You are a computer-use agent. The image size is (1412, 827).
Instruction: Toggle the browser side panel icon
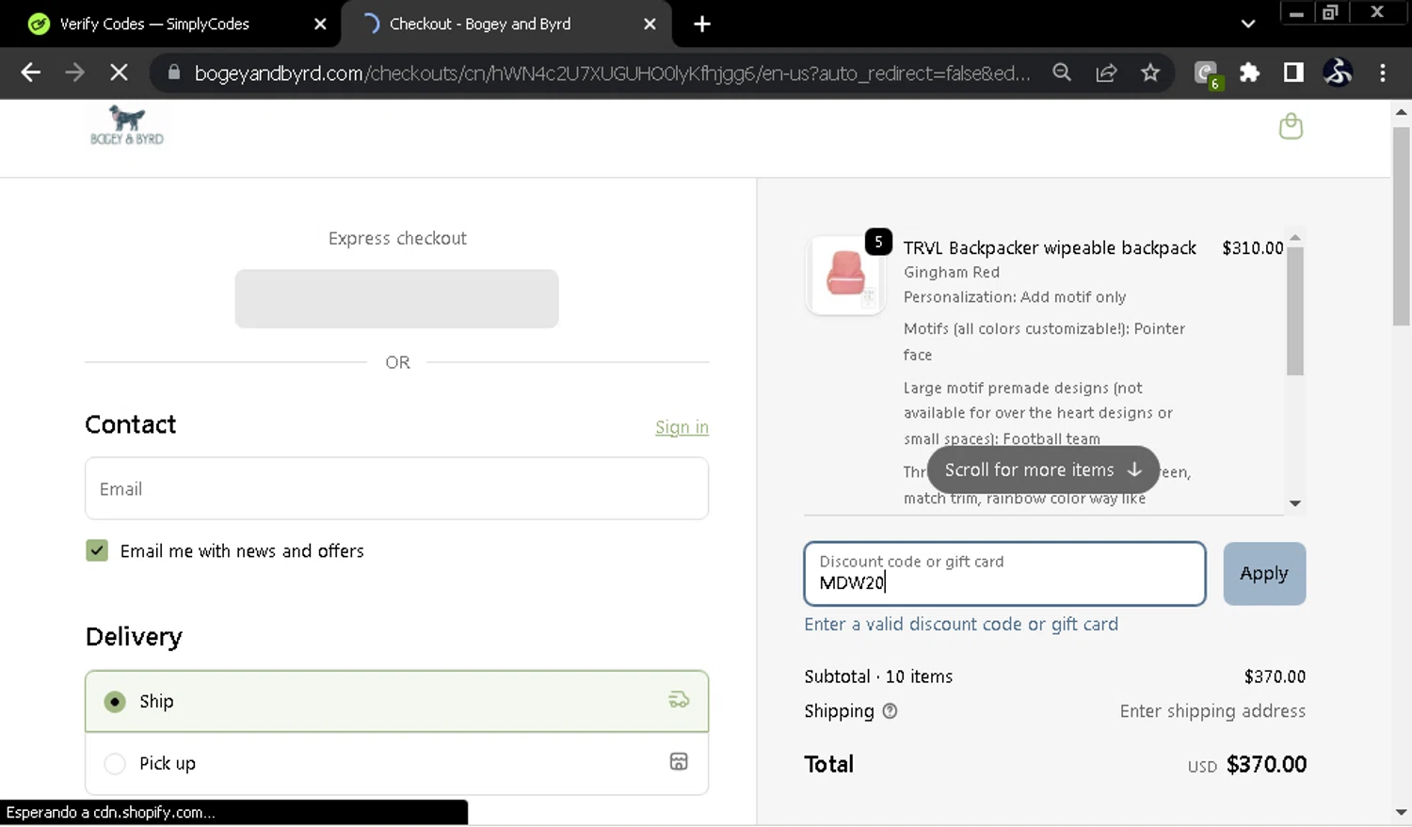[x=1293, y=72]
